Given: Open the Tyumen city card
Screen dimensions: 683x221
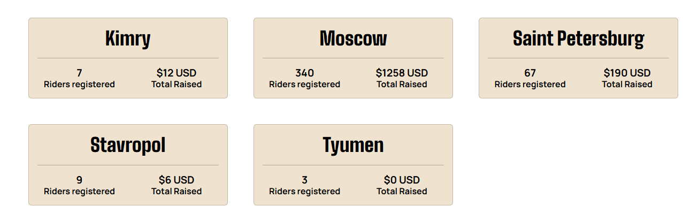Looking at the screenshot, I should (x=353, y=165).
